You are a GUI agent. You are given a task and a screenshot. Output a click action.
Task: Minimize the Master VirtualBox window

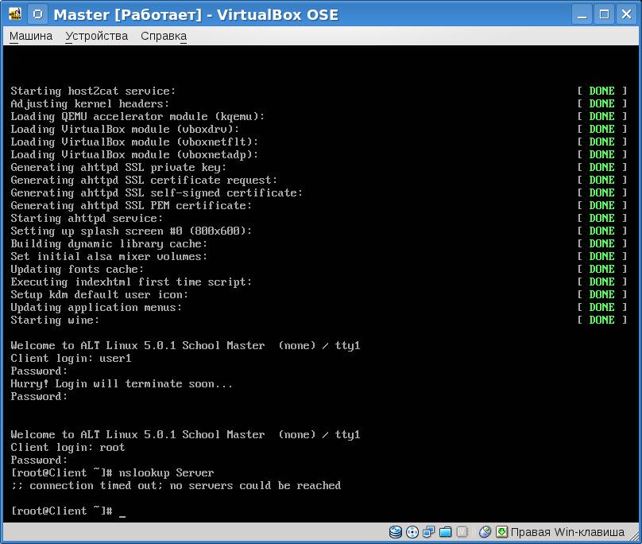point(584,14)
